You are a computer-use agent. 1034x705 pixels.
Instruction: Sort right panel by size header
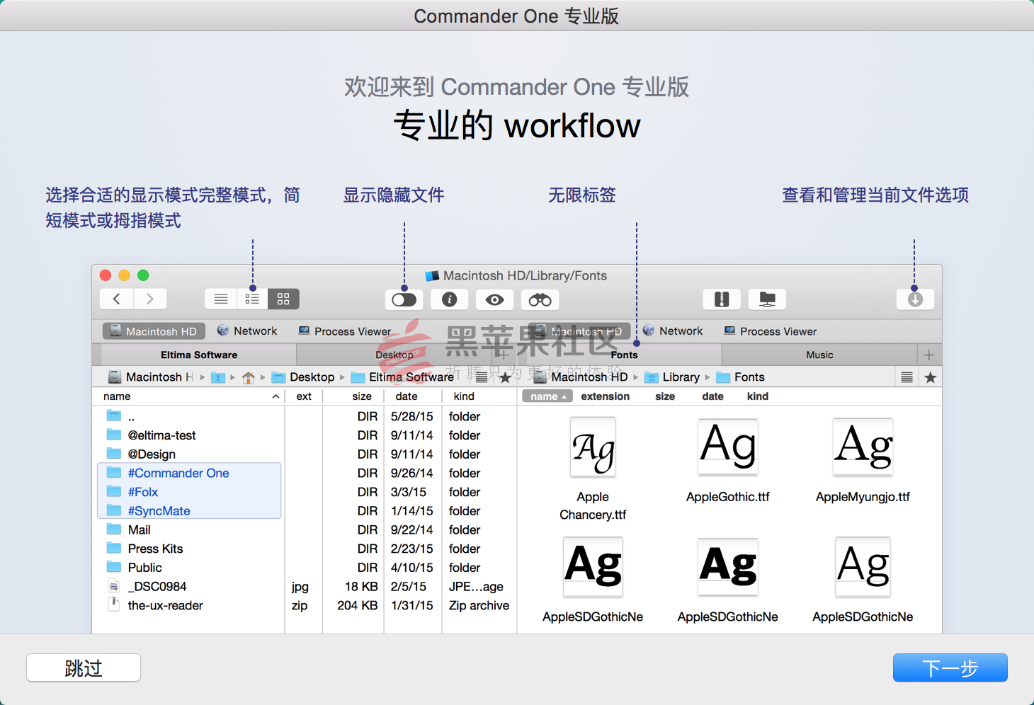(665, 396)
